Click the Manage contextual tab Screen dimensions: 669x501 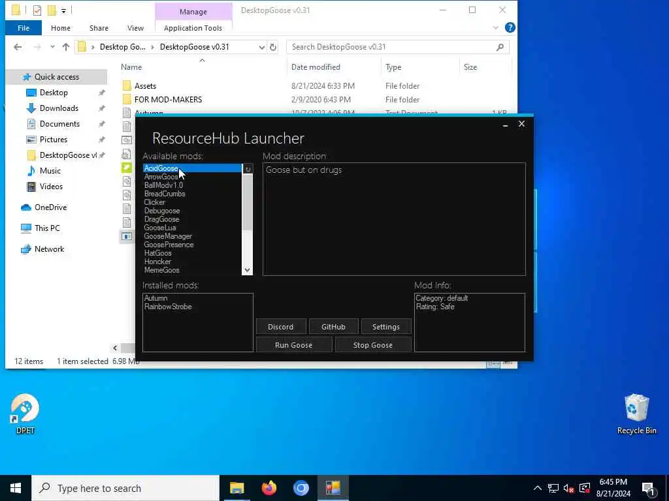coord(193,12)
